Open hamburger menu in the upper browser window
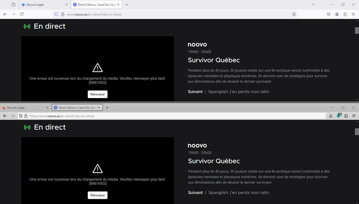Image resolution: width=359 pixels, height=204 pixels. coord(353,14)
